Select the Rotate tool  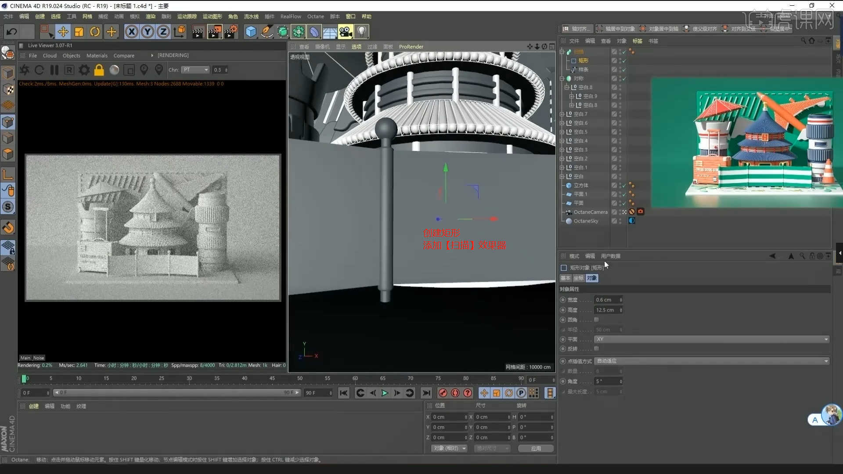click(95, 32)
